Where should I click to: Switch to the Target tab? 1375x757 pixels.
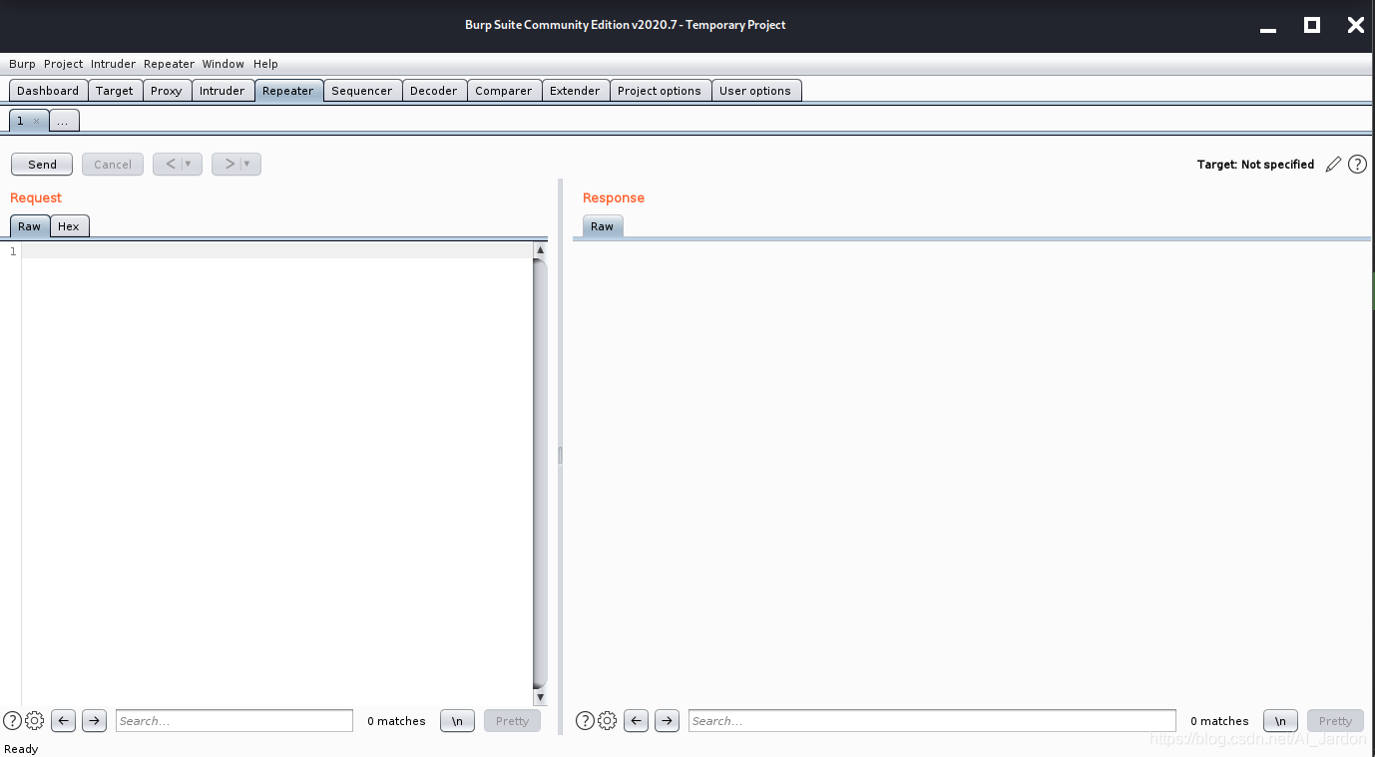pyautogui.click(x=115, y=90)
